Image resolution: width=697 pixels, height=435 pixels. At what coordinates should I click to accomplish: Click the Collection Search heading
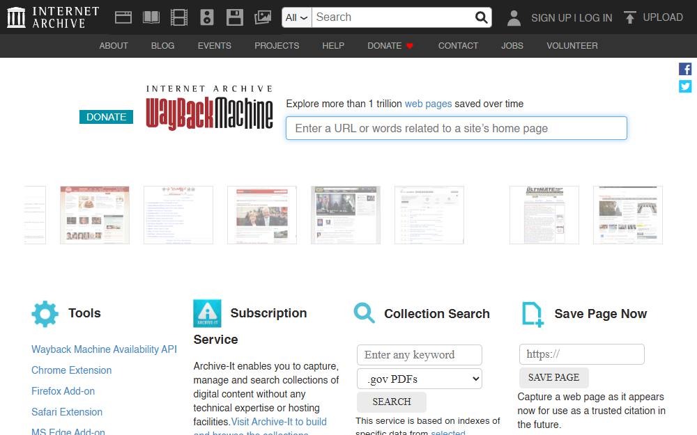click(436, 314)
